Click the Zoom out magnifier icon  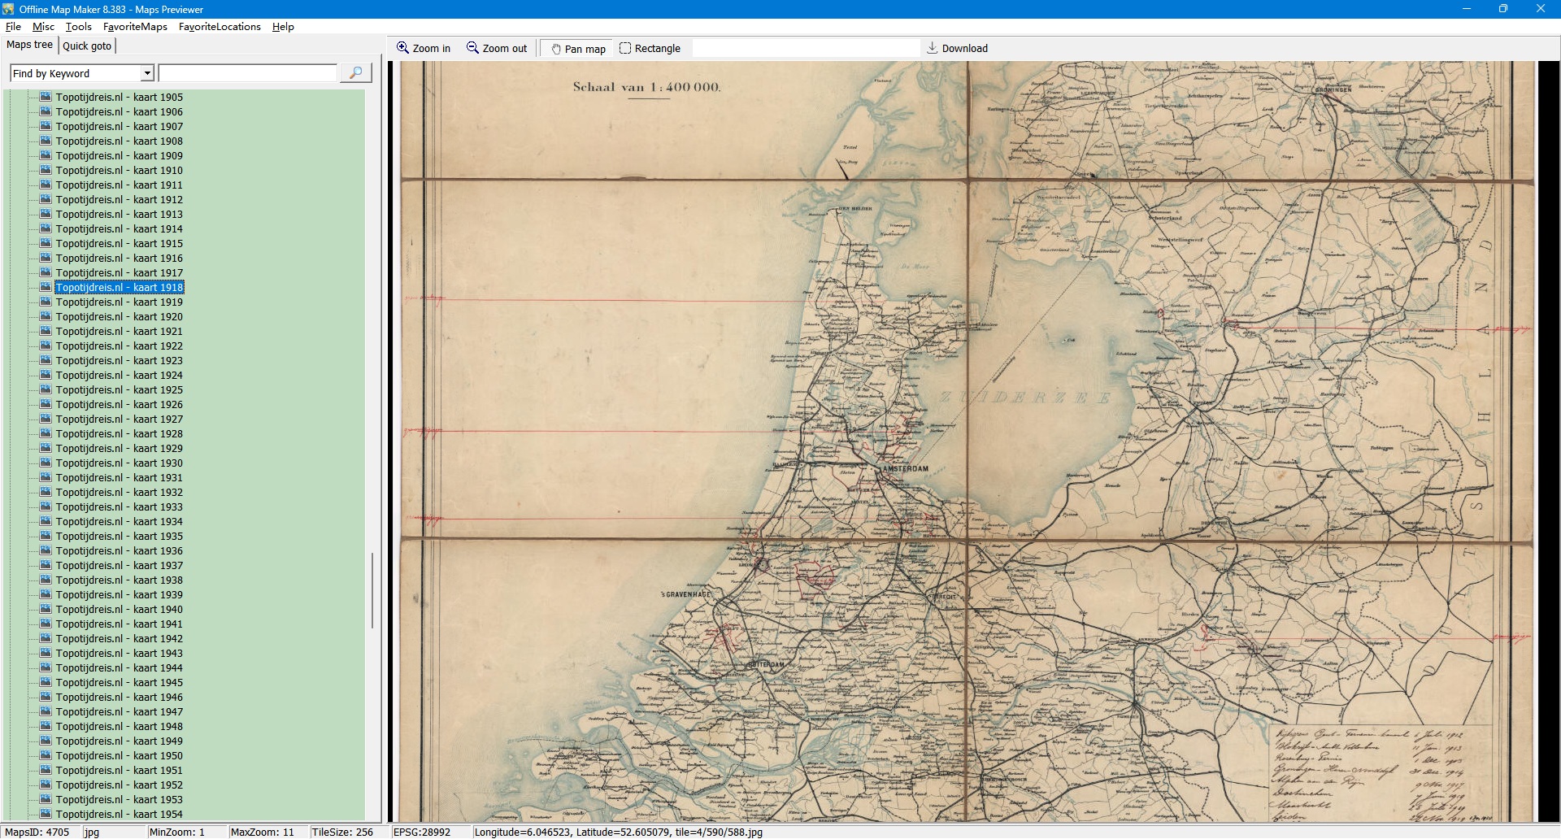(x=472, y=48)
